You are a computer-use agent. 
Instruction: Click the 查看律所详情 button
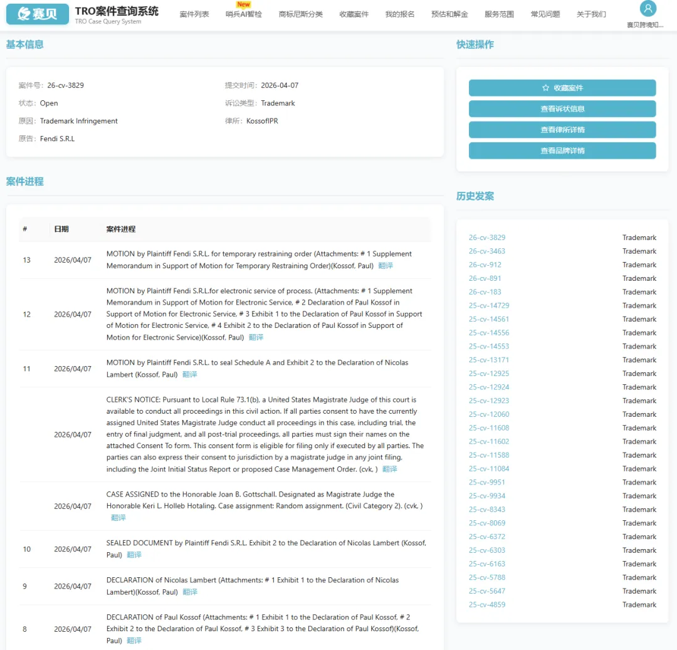click(562, 130)
